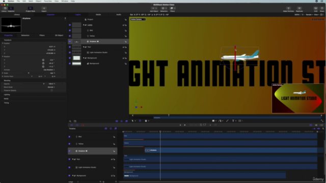Image resolution: width=326 pixels, height=183 pixels.
Task: Switch to the Behaviors inspector tab
Action: [x=25, y=36]
